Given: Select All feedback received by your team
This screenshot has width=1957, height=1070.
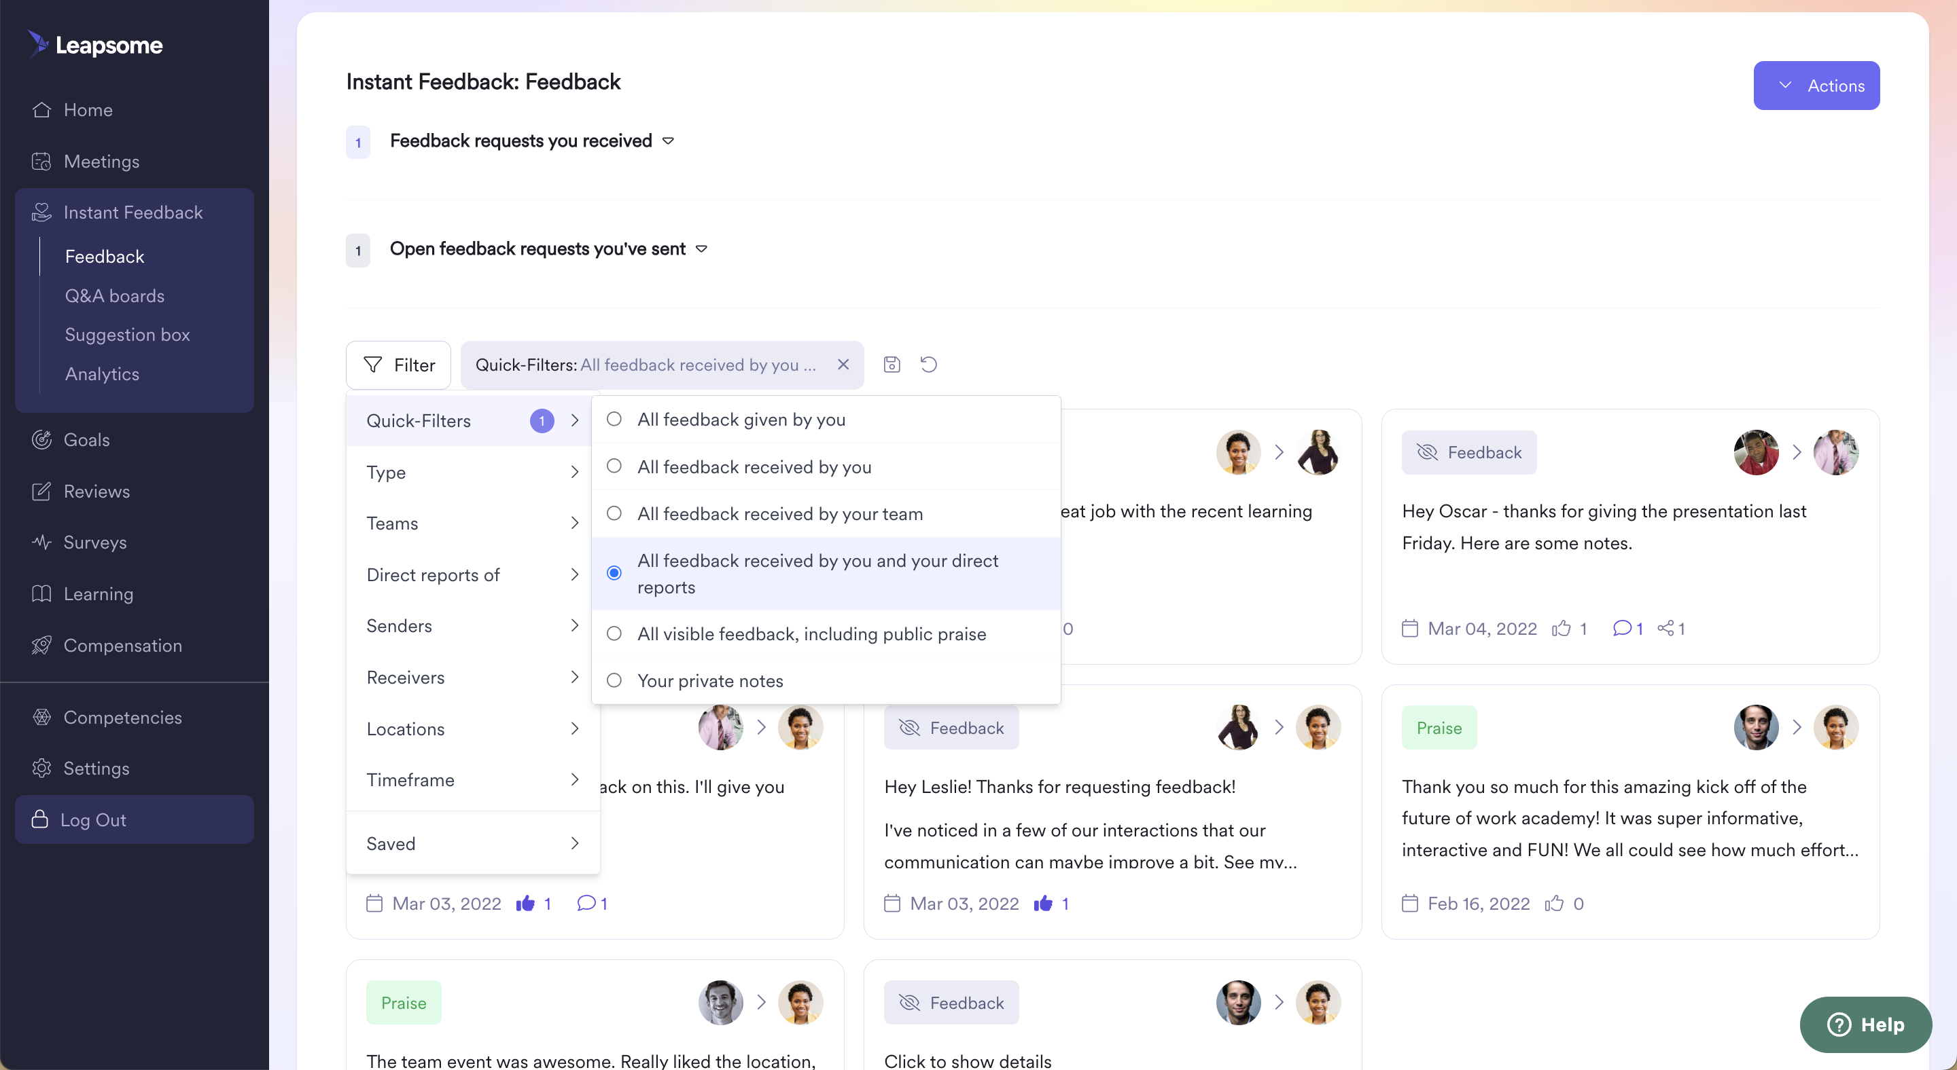Looking at the screenshot, I should [826, 514].
